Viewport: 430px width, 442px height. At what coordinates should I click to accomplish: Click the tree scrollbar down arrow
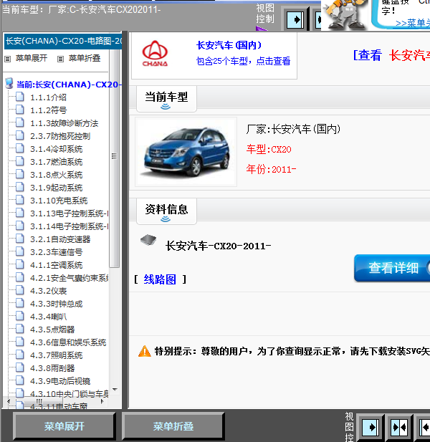point(115,390)
